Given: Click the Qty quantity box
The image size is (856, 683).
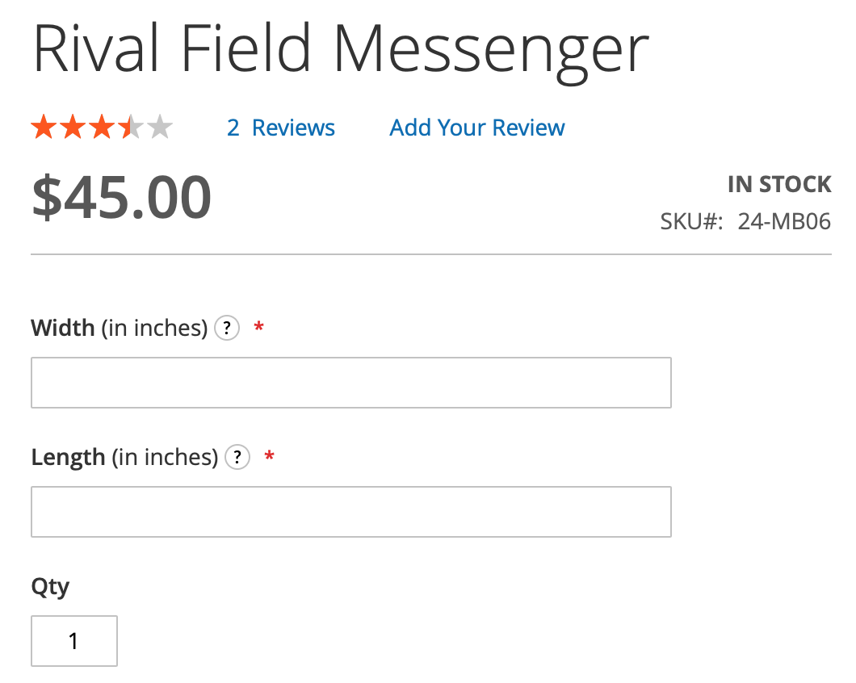Looking at the screenshot, I should point(74,641).
